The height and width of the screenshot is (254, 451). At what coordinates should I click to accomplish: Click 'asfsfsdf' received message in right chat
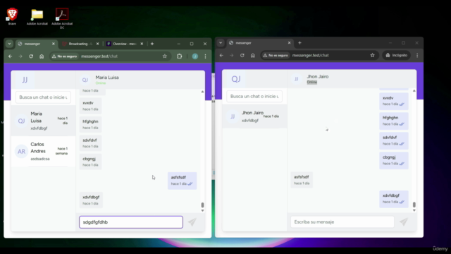point(302,180)
